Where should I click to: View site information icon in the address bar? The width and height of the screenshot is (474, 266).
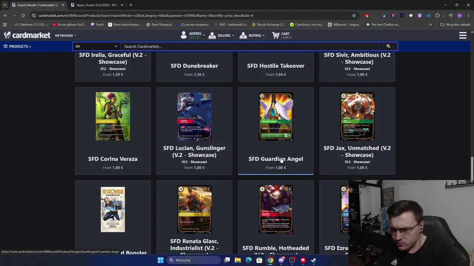pyautogui.click(x=34, y=16)
